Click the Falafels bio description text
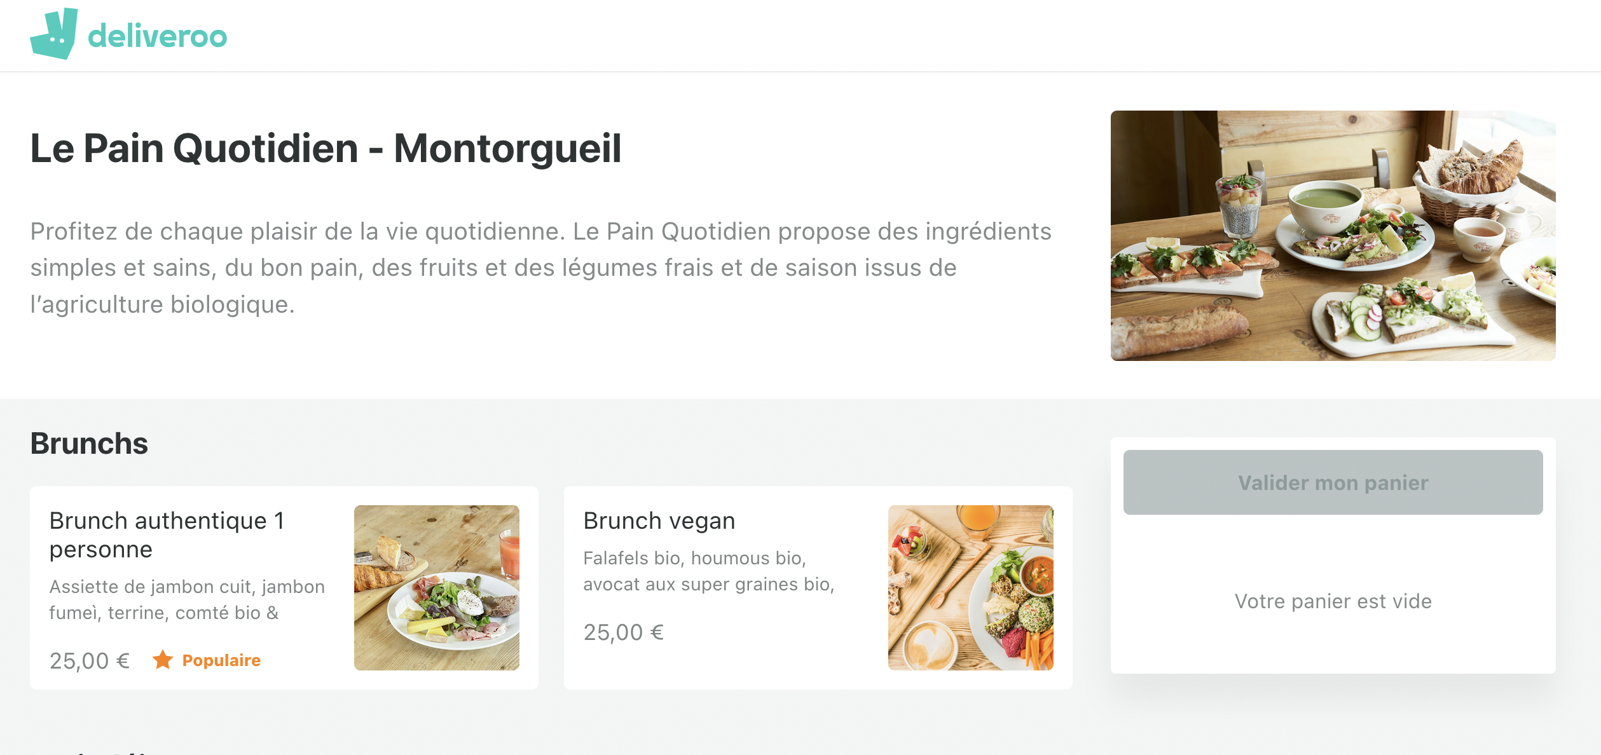 click(x=710, y=571)
